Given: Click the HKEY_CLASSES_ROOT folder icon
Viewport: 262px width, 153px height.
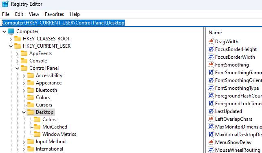Looking at the screenshot, I should [x=18, y=39].
